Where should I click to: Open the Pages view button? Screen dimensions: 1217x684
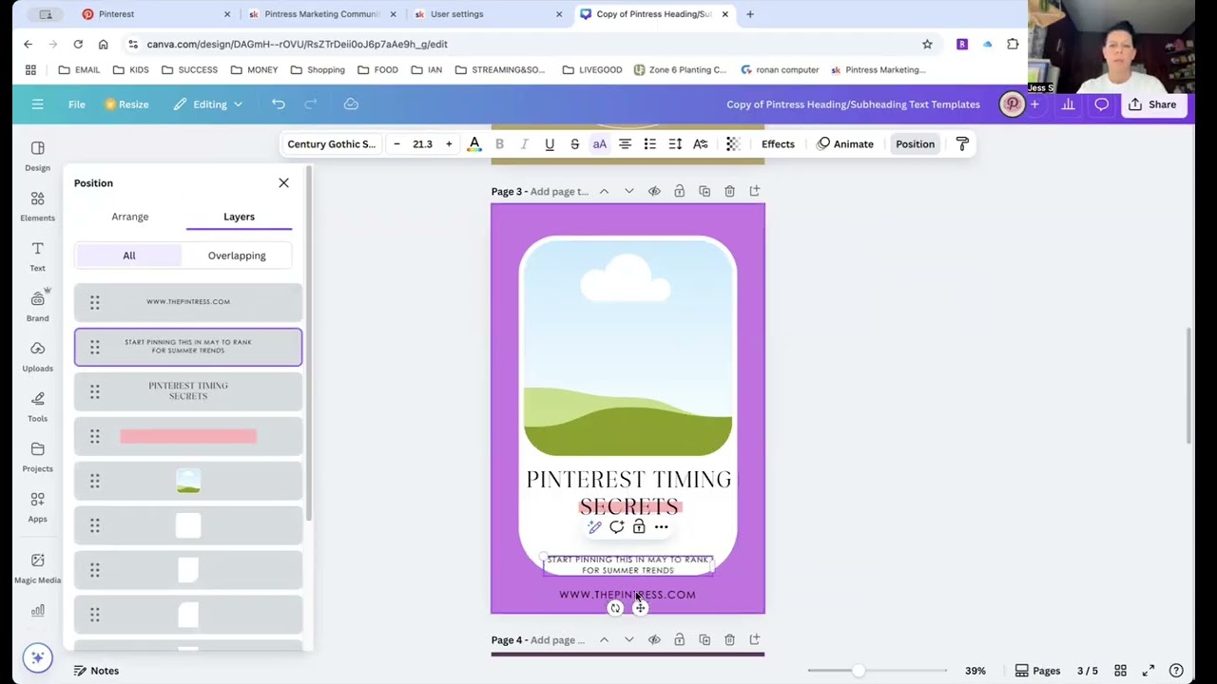point(1037,671)
